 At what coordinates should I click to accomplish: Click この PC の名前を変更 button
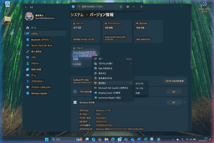pos(174,81)
